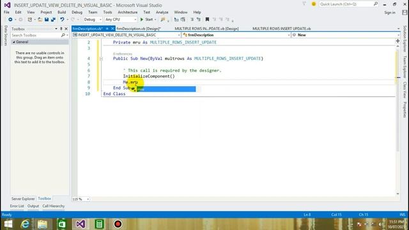Save current file with the Save icon

click(47, 20)
